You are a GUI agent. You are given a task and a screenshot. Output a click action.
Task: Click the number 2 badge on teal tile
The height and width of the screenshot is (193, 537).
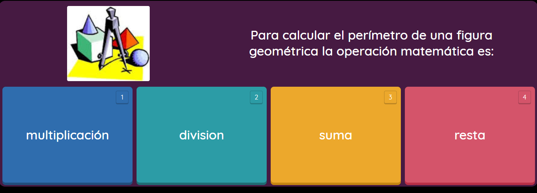pos(256,97)
